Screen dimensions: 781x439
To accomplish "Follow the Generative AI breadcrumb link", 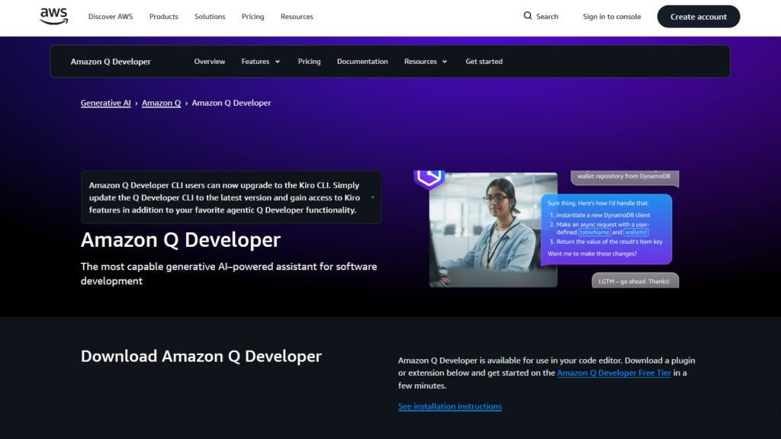I will [106, 103].
